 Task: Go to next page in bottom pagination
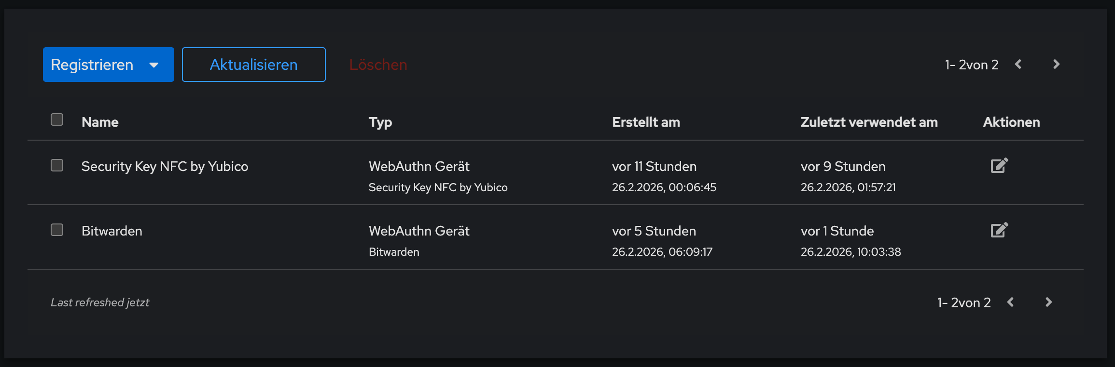click(1048, 302)
